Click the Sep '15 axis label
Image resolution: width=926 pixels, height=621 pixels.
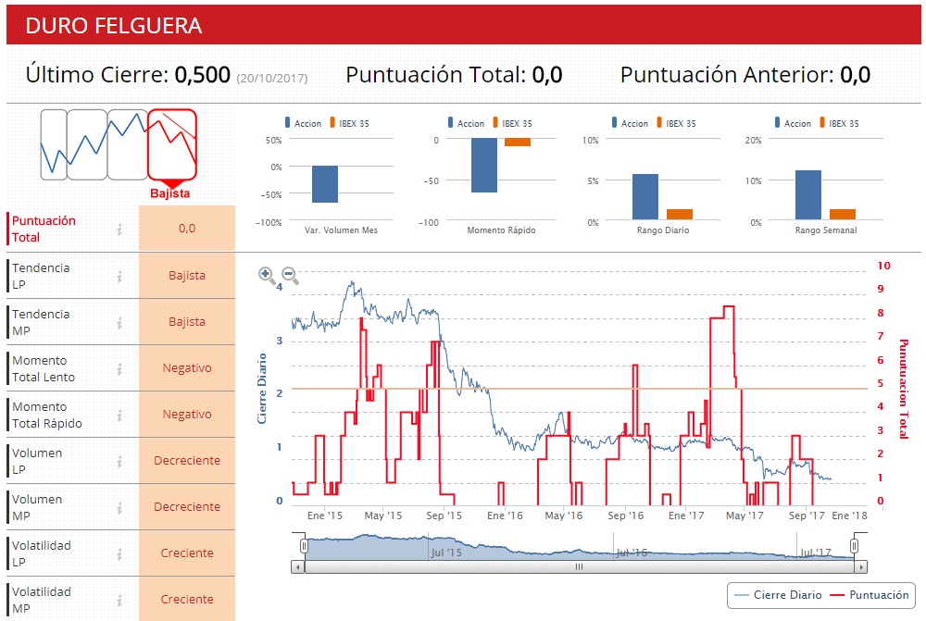[444, 515]
